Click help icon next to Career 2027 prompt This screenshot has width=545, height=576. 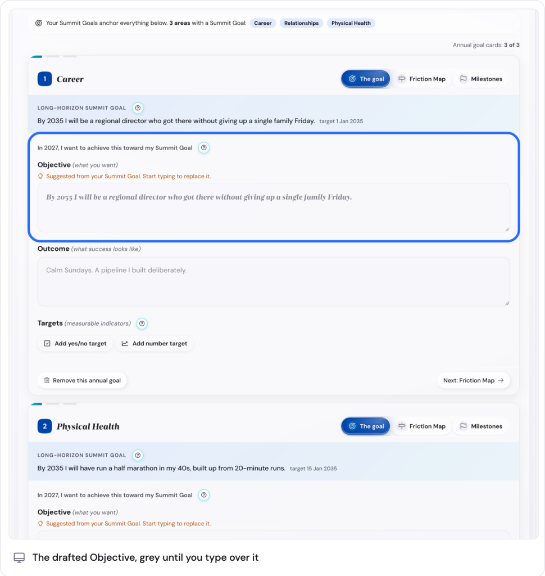click(x=204, y=148)
